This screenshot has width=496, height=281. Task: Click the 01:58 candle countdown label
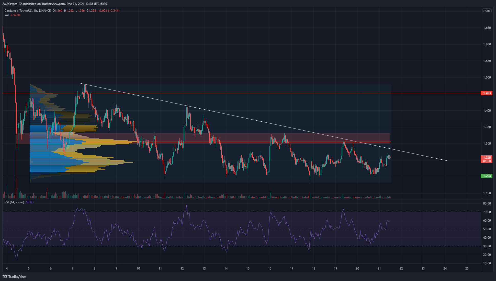point(487,161)
